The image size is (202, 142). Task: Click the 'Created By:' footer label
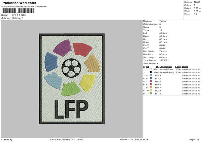tap(7, 139)
